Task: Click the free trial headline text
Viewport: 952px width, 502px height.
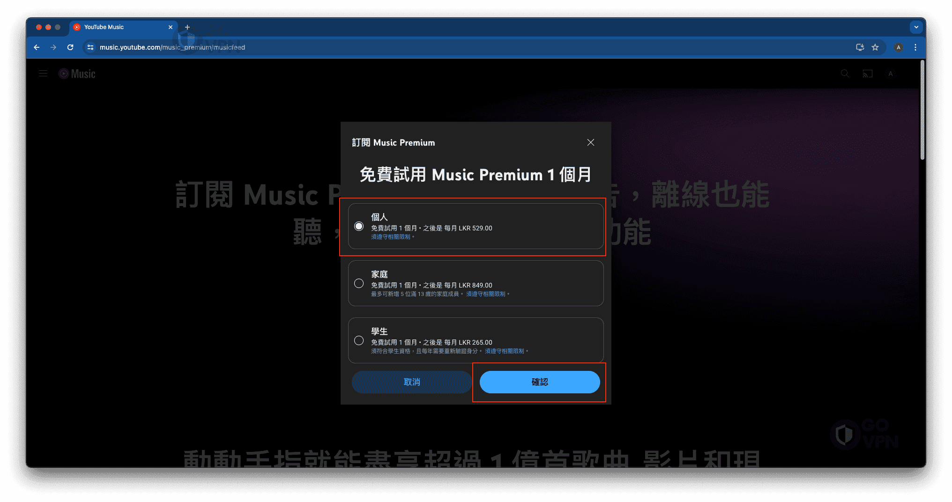Action: pyautogui.click(x=476, y=175)
